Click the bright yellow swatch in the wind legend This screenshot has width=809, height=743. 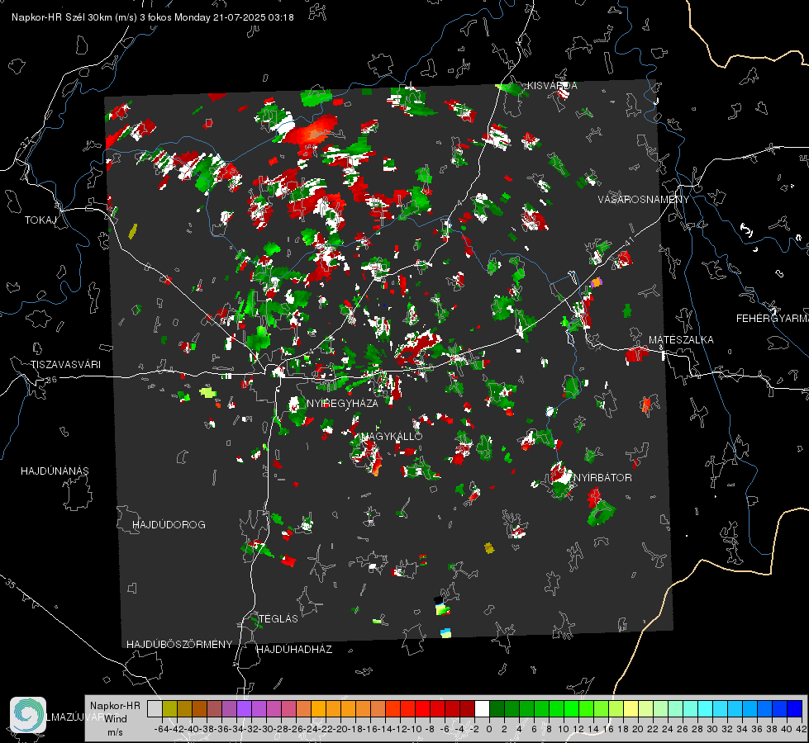click(631, 708)
